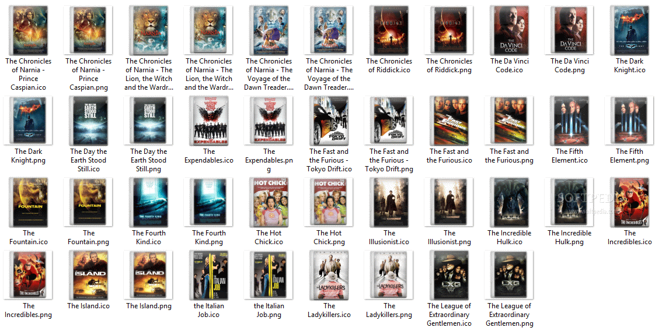Select The Day the Earth Stood Still.ico icon
Image resolution: width=659 pixels, height=331 pixels.
88,121
